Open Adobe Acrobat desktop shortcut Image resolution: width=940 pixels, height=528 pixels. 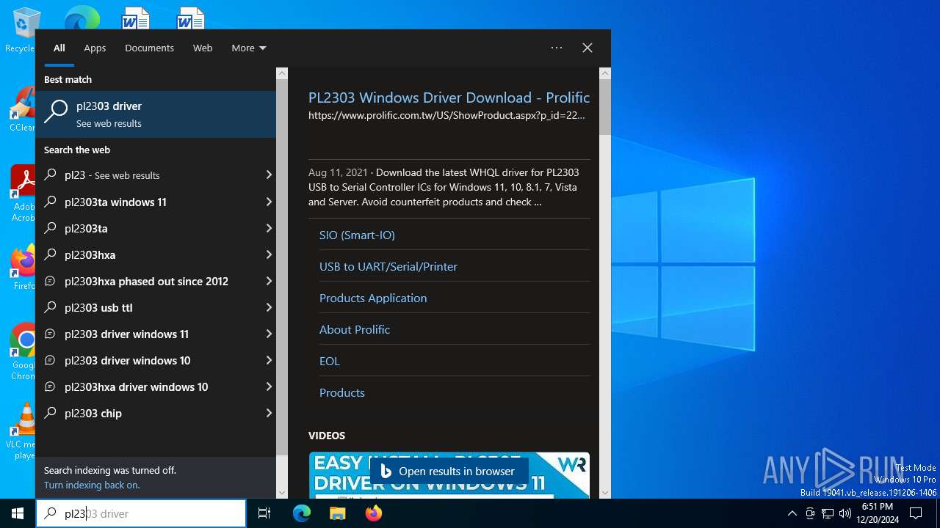point(23,192)
